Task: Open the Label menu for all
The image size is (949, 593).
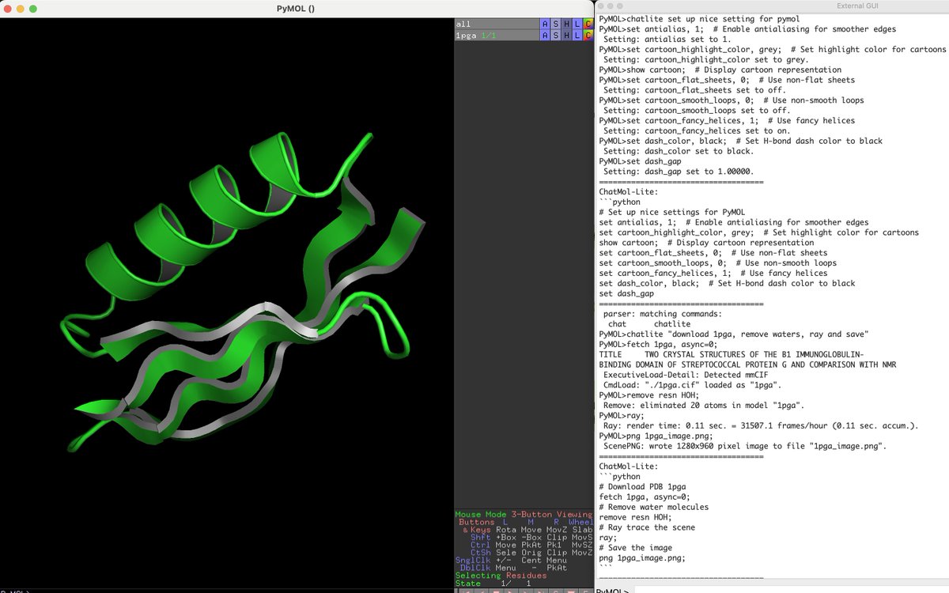Action: [x=577, y=24]
